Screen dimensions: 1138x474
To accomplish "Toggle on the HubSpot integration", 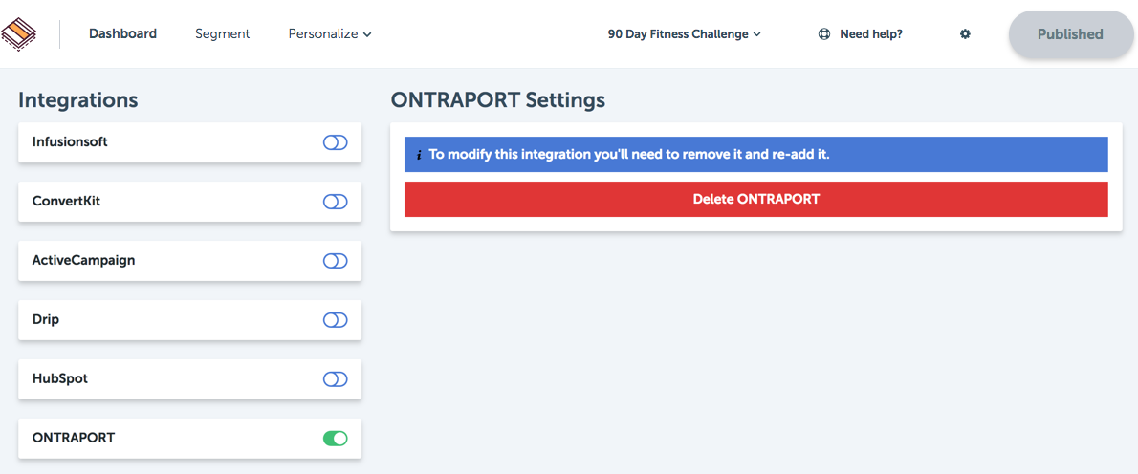I will (336, 379).
